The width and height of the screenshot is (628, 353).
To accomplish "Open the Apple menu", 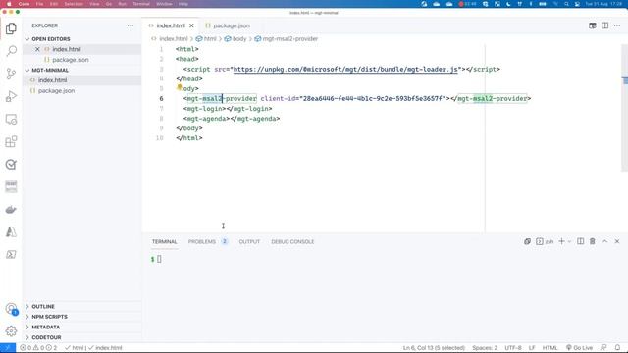I will pos(9,4).
